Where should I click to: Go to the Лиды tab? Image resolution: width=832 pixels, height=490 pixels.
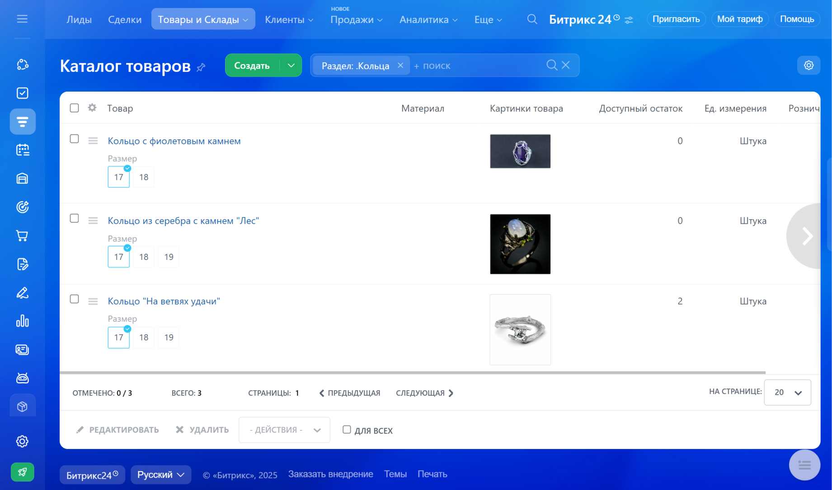(79, 19)
